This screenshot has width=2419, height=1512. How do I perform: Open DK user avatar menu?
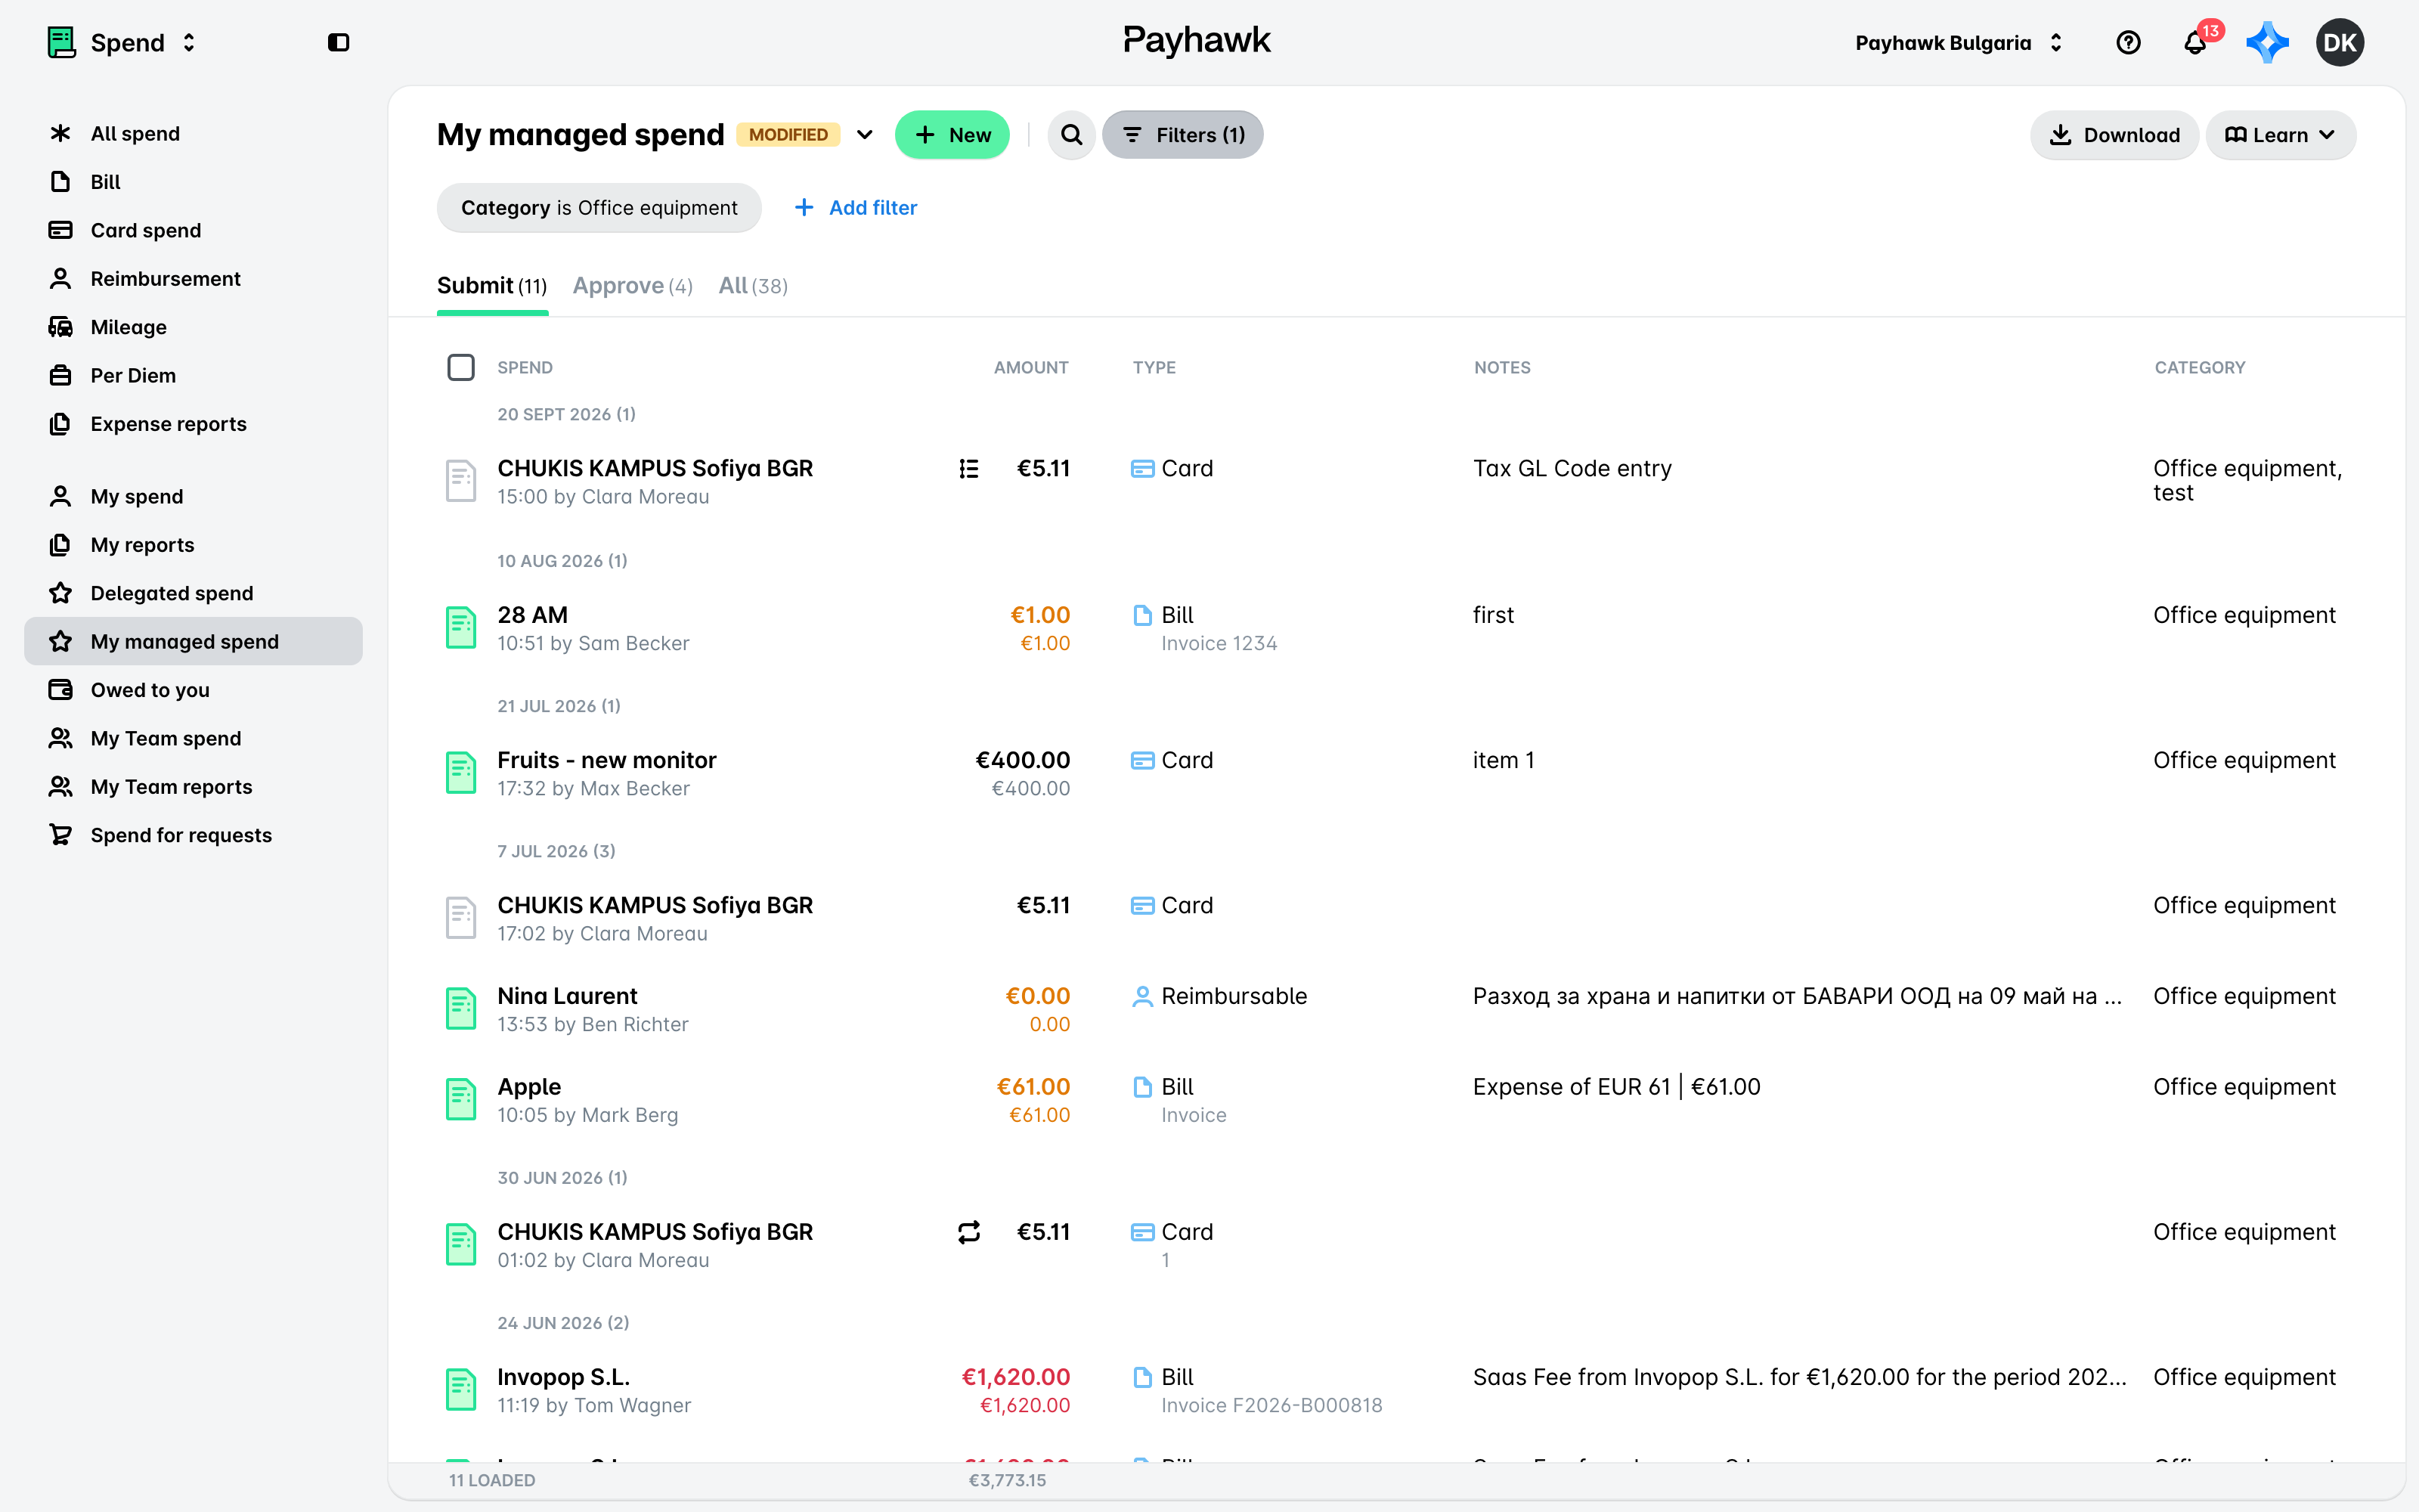click(2339, 42)
